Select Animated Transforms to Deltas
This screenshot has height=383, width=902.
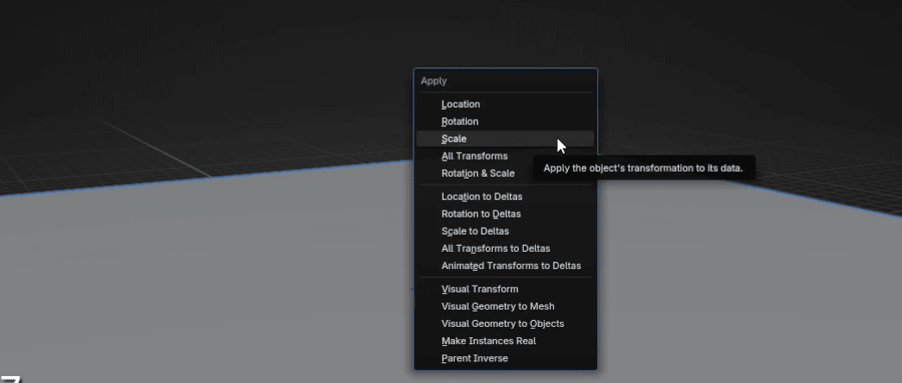click(511, 266)
